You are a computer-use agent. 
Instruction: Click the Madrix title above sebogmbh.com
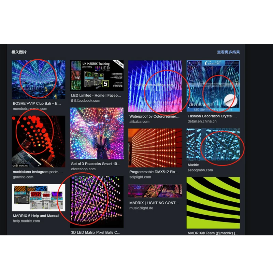pos(193,165)
